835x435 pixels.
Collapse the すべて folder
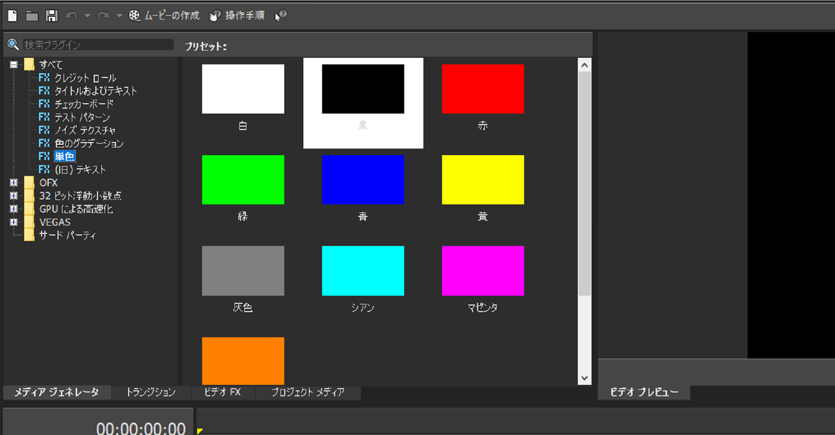click(x=14, y=64)
